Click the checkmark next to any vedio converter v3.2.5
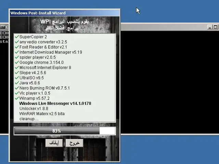Screen dimensions: 219x164 coord(17,42)
